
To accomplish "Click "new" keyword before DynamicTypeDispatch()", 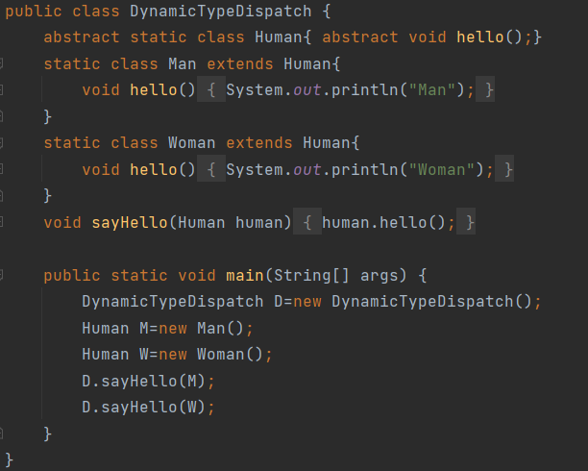I will point(307,302).
